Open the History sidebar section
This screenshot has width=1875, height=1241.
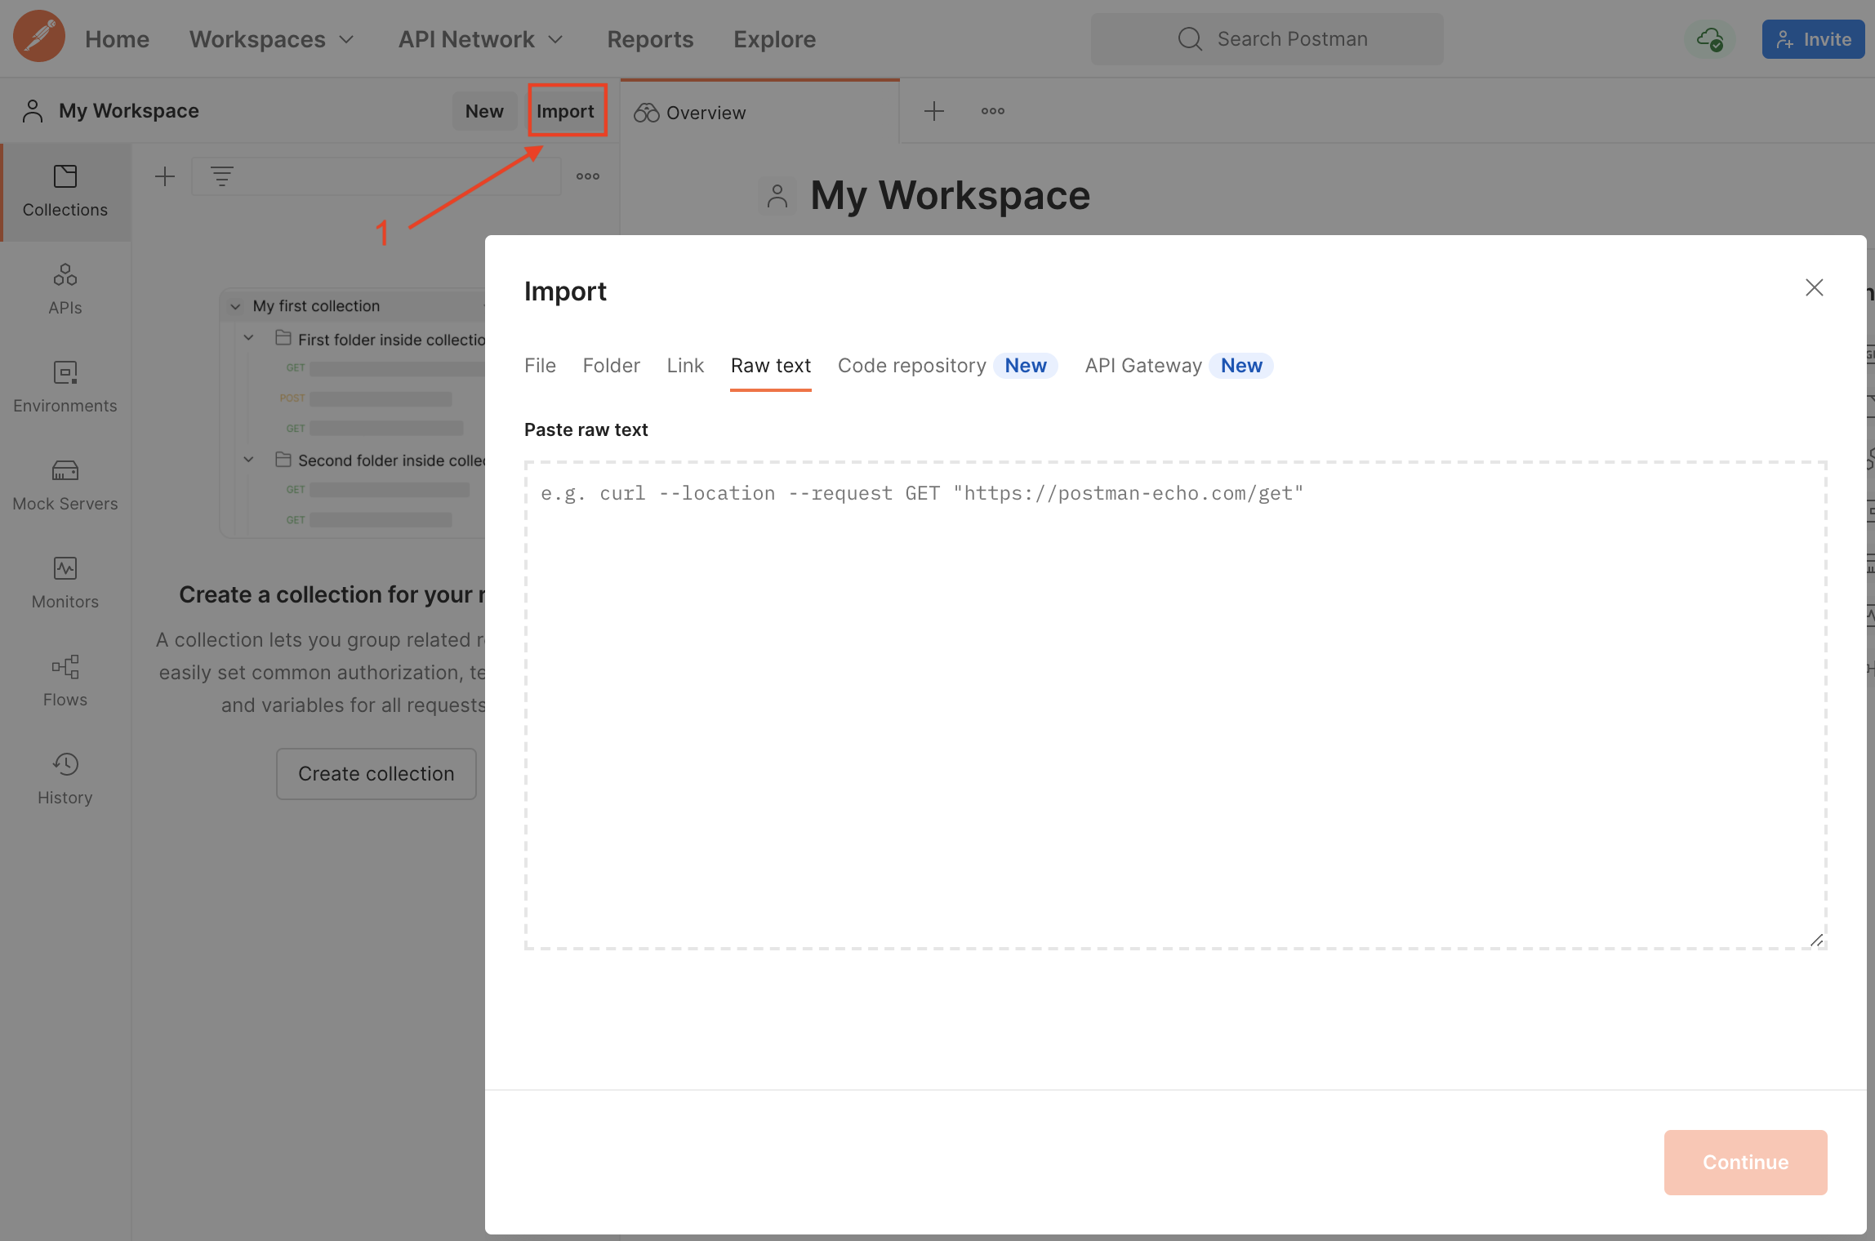65,779
